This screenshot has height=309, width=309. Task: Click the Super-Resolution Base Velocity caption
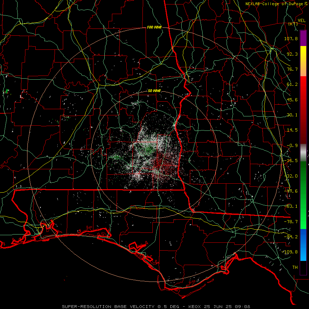pyautogui.click(x=156, y=307)
